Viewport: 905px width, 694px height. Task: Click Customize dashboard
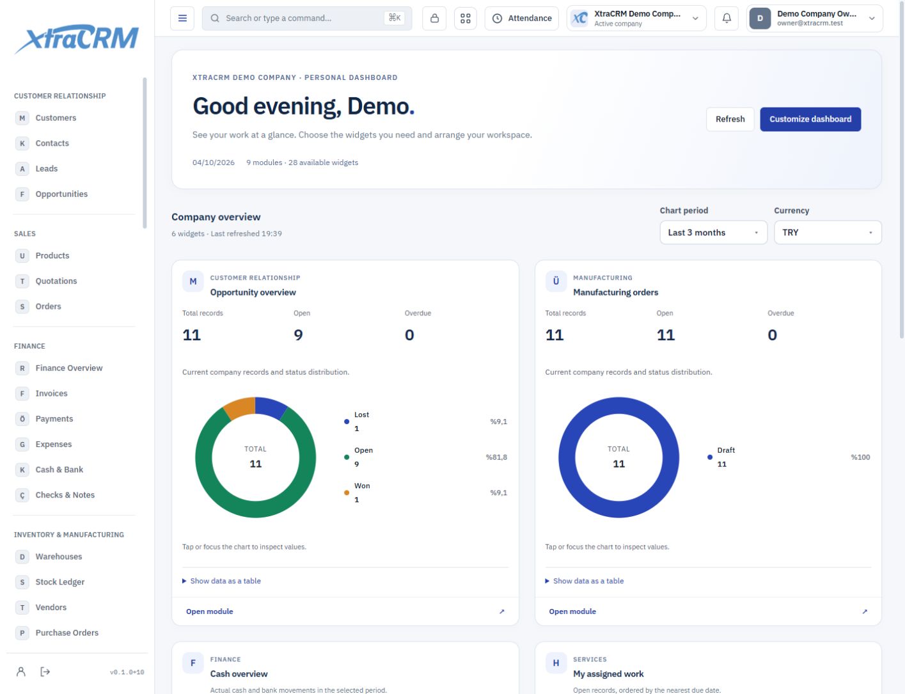[810, 119]
